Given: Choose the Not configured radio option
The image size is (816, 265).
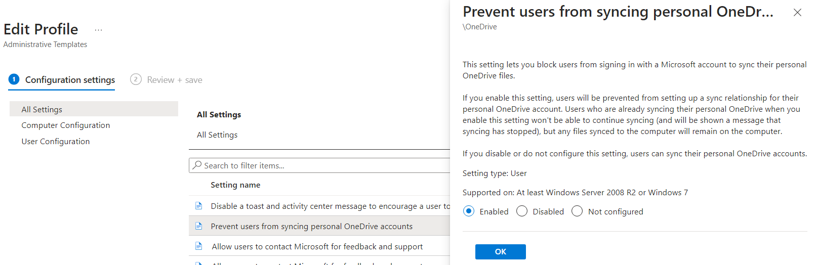Looking at the screenshot, I should pos(577,211).
